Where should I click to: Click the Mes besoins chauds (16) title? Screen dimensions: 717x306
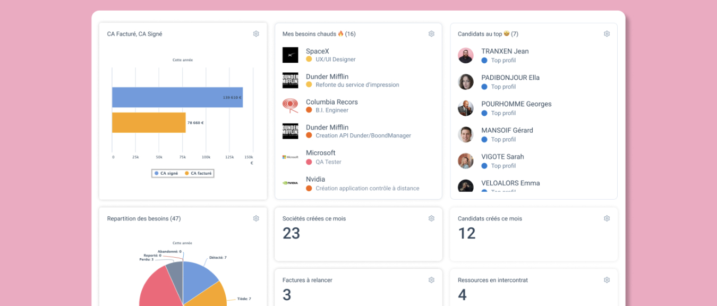[x=319, y=34]
